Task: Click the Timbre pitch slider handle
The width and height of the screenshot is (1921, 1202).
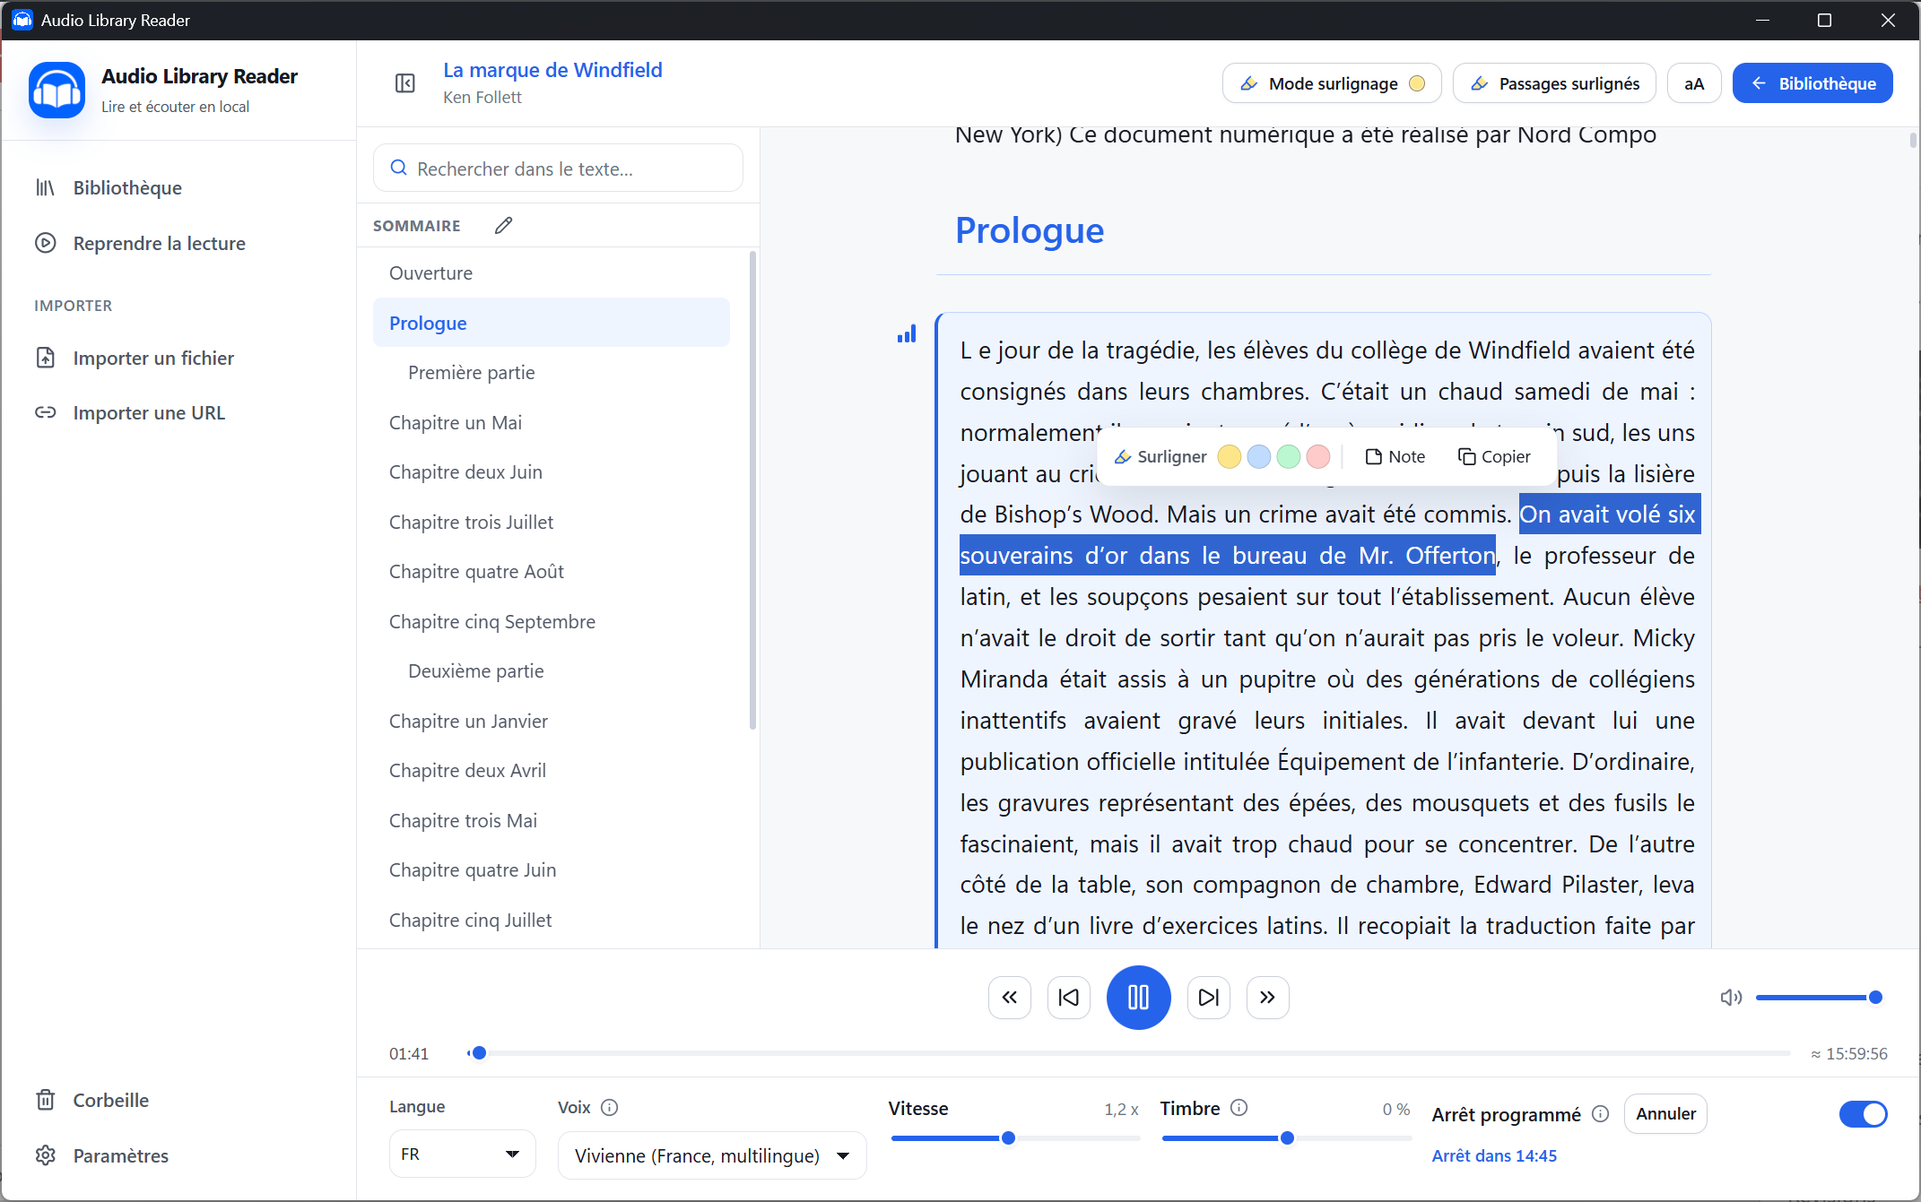Action: tap(1287, 1138)
